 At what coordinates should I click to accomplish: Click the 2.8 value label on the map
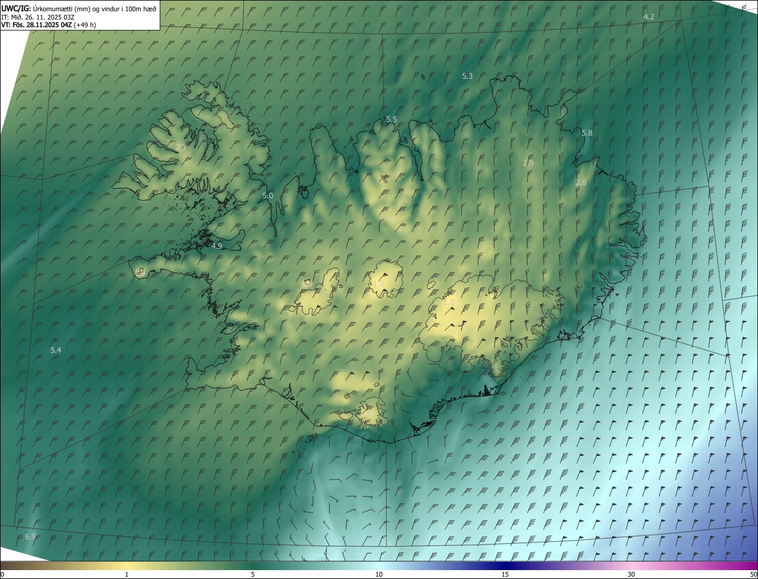point(581,183)
